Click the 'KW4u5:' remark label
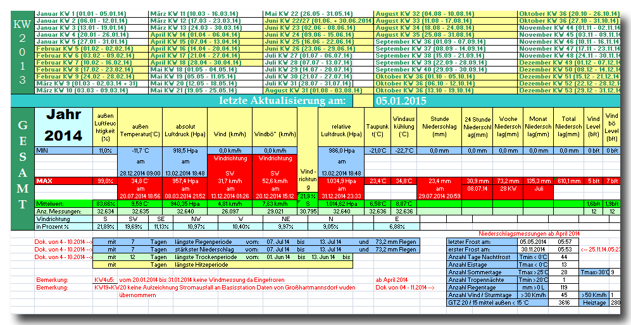 104,280
